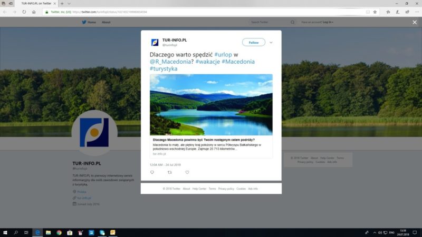
Task: Click Privacy policy in the tweet footer
Action: (x=226, y=189)
